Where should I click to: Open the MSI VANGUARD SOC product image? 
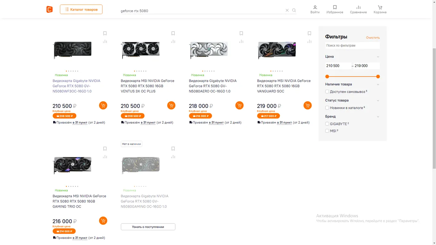(277, 50)
